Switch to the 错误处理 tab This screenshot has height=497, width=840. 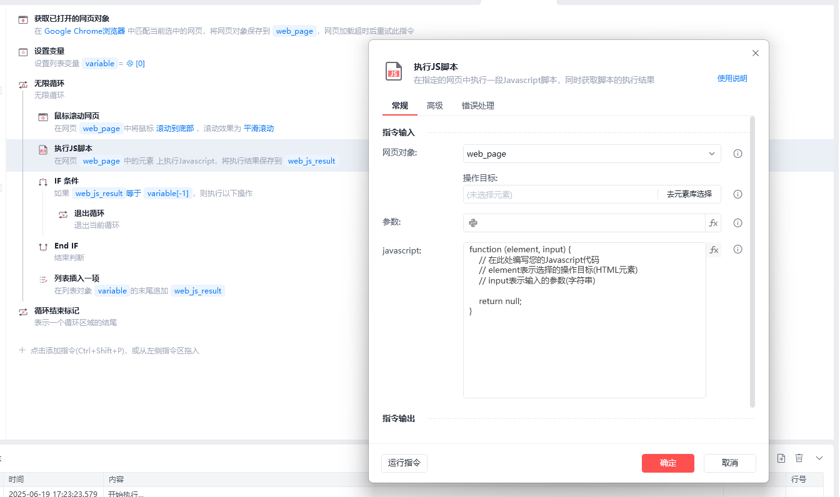click(x=478, y=106)
